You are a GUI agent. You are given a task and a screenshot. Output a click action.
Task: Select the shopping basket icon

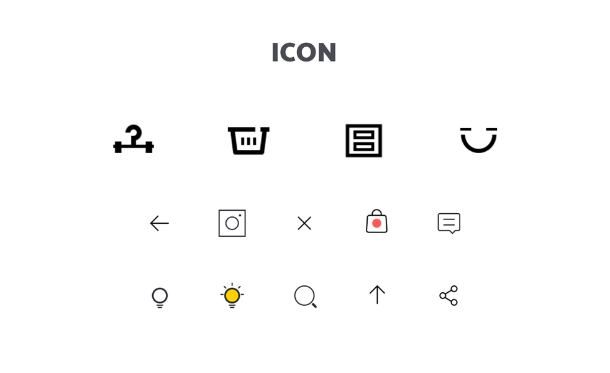click(248, 140)
